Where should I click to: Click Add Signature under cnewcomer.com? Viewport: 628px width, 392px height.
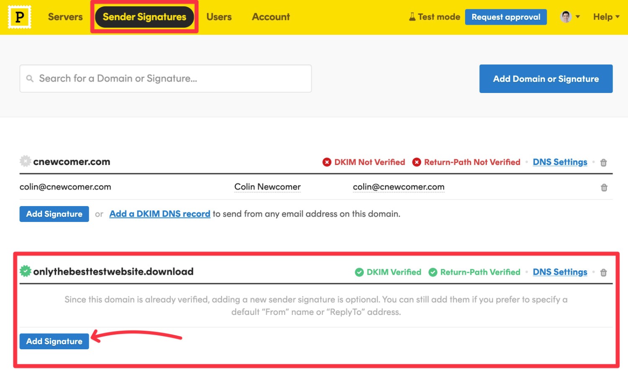click(x=54, y=214)
